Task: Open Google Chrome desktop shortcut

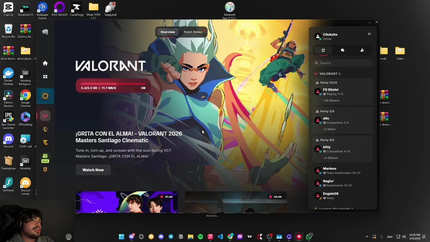Action: coord(26,98)
